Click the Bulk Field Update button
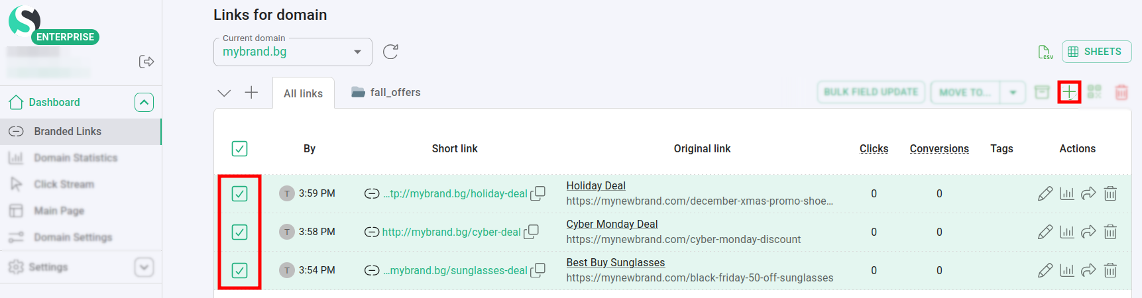 [x=871, y=92]
